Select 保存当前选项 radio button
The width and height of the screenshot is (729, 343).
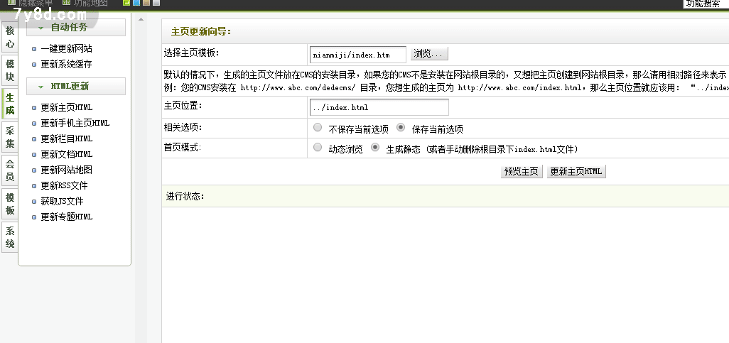point(401,127)
